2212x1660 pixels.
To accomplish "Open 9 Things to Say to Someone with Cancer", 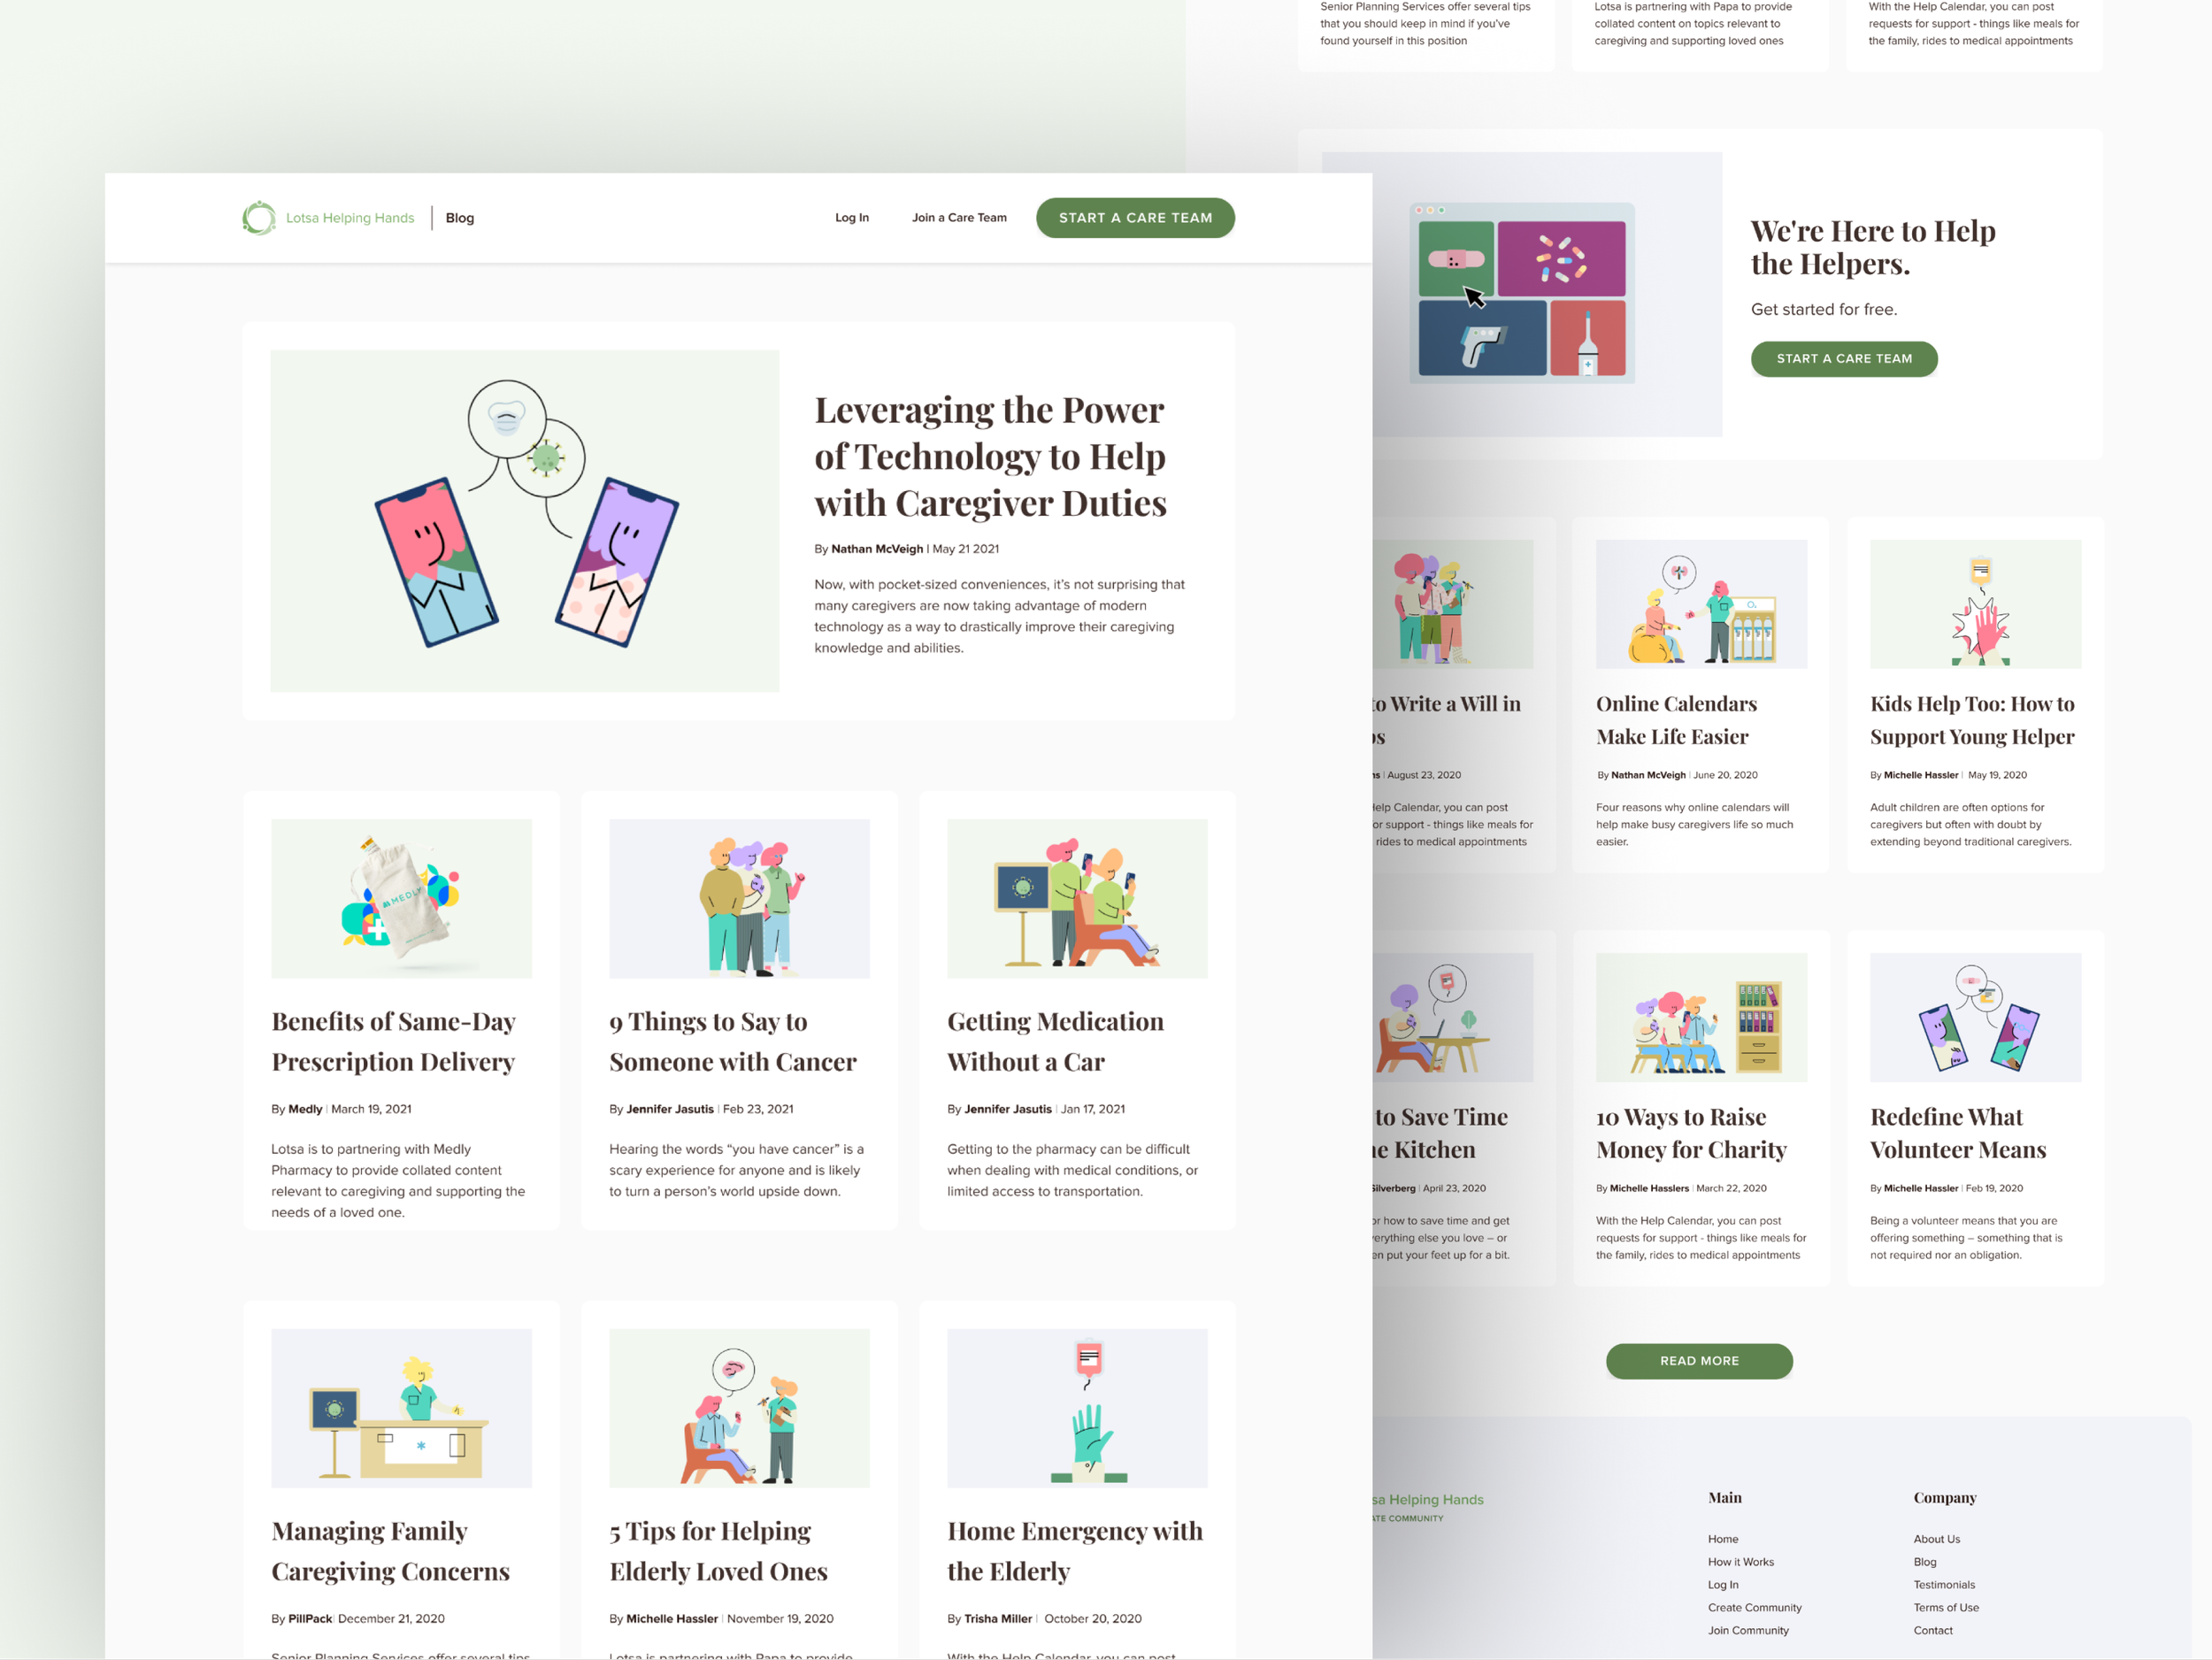I will click(732, 1041).
